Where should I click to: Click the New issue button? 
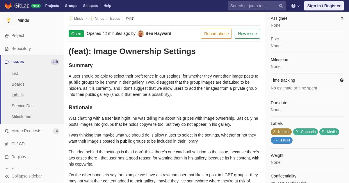(x=247, y=34)
